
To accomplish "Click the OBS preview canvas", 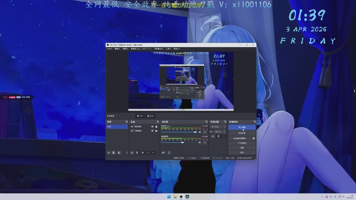I will tap(181, 81).
